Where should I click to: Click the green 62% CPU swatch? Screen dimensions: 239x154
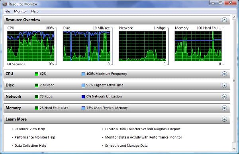pos(37,74)
